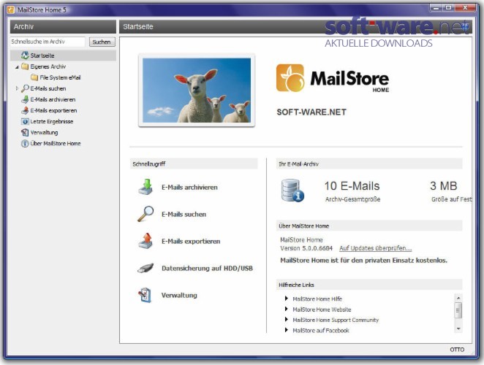Screen dimensions: 484x365
Task: Click the File System eMail folder icon
Action: click(34, 77)
